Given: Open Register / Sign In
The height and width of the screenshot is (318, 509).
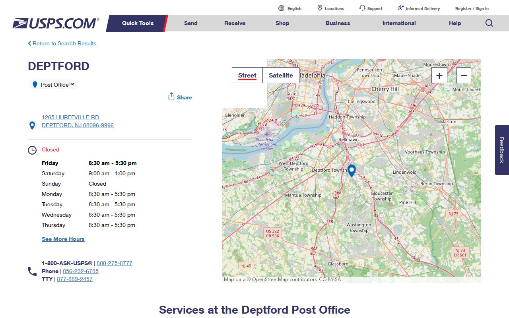Looking at the screenshot, I should [x=472, y=8].
